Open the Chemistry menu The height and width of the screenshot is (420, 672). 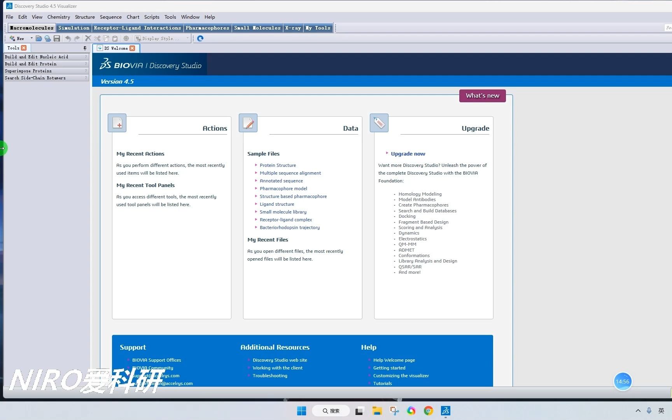(58, 17)
